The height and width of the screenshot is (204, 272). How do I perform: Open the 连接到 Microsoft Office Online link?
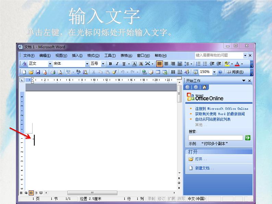tap(222, 109)
